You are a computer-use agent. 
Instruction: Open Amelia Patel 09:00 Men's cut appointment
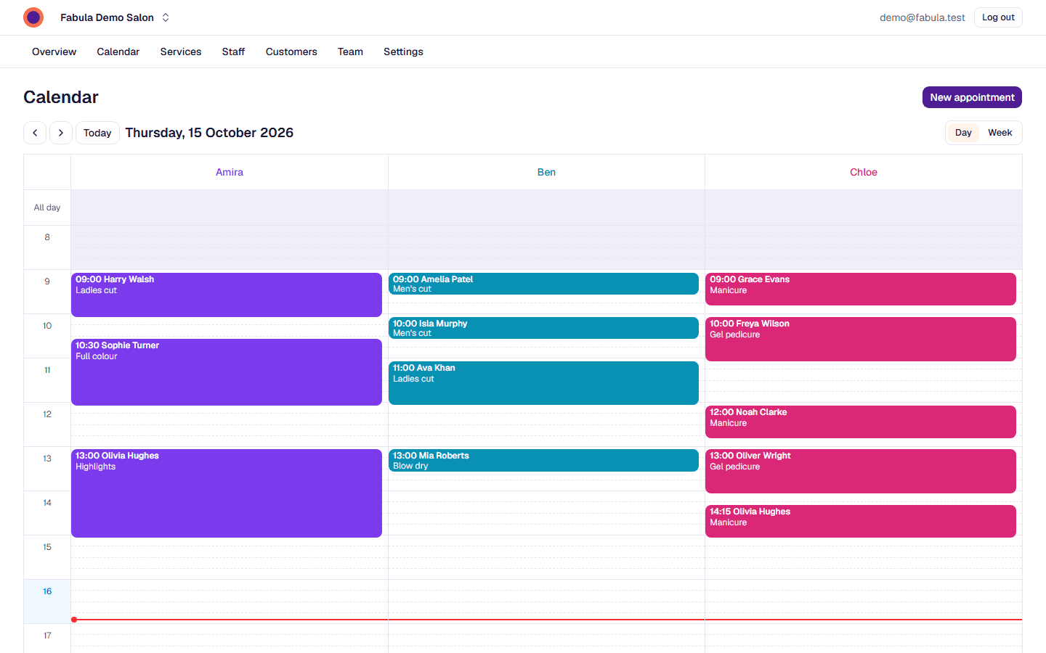[543, 284]
